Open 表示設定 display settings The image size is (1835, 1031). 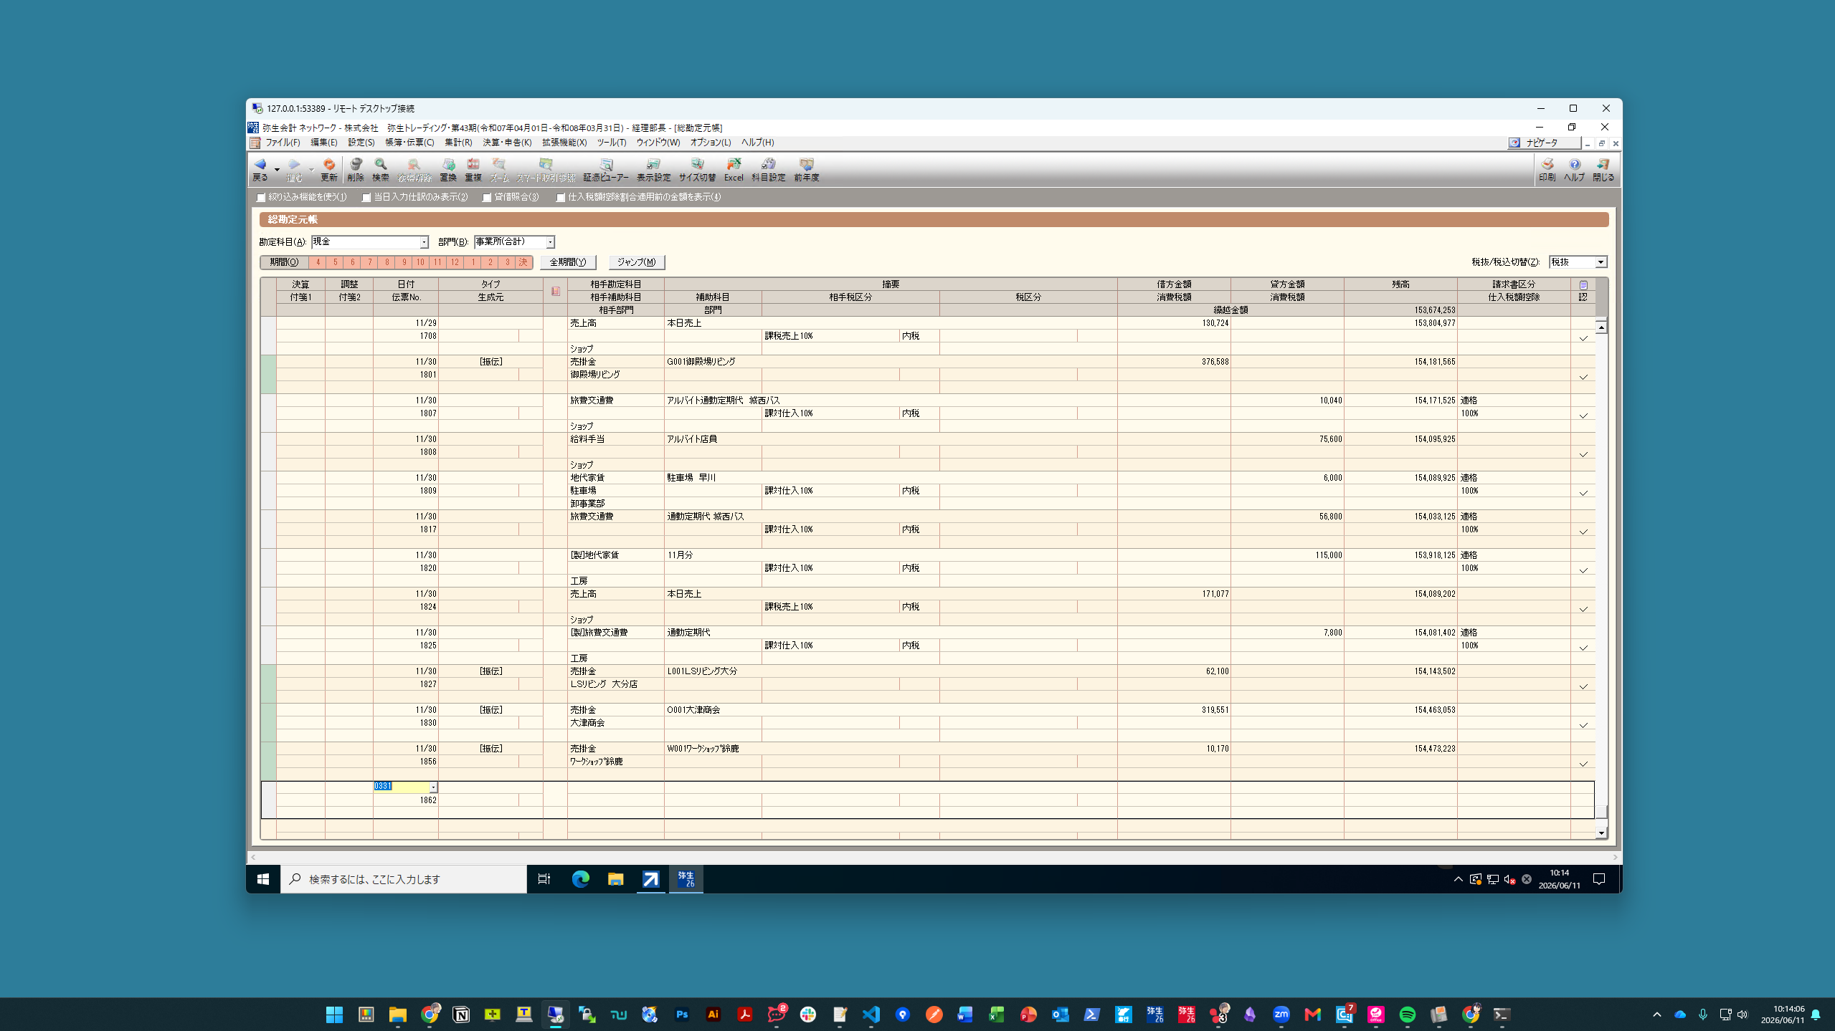[x=653, y=169]
